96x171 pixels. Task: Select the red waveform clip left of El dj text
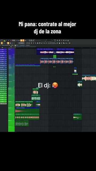tap(35, 91)
